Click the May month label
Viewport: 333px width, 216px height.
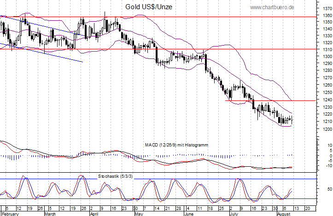pos(139,214)
